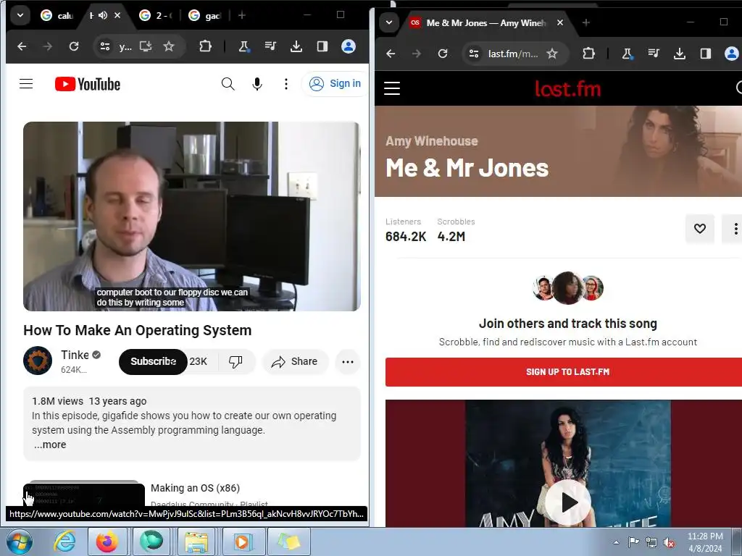Subscribe to the Tinker channel
This screenshot has width=742, height=556.
point(153,362)
